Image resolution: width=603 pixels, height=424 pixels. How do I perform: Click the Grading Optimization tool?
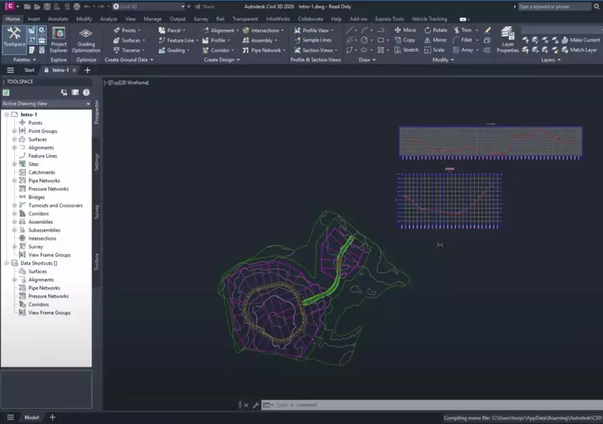coord(86,39)
